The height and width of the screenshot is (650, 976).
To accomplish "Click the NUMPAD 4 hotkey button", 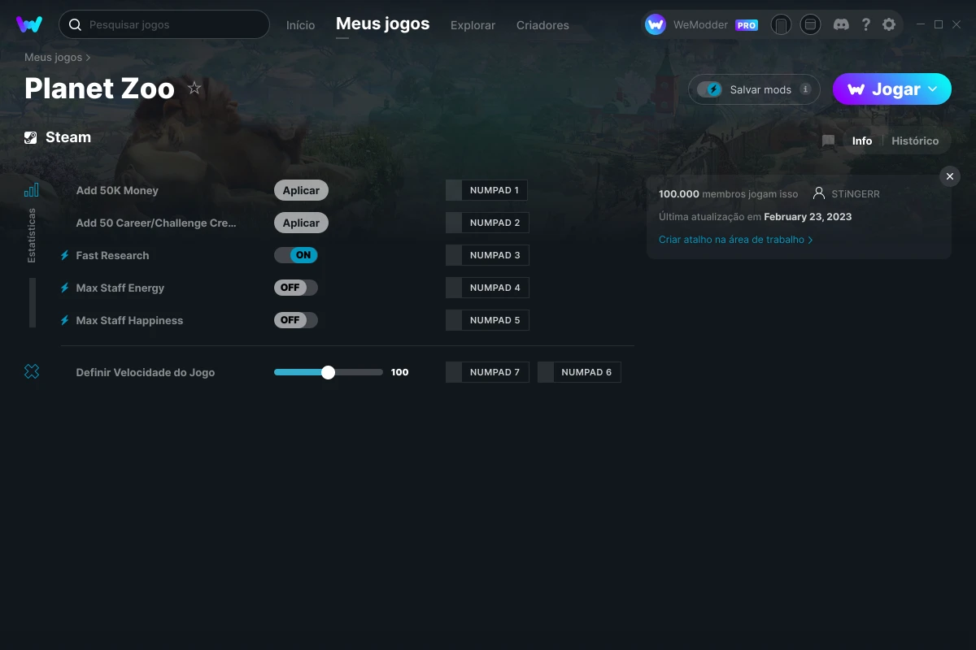I will (487, 288).
